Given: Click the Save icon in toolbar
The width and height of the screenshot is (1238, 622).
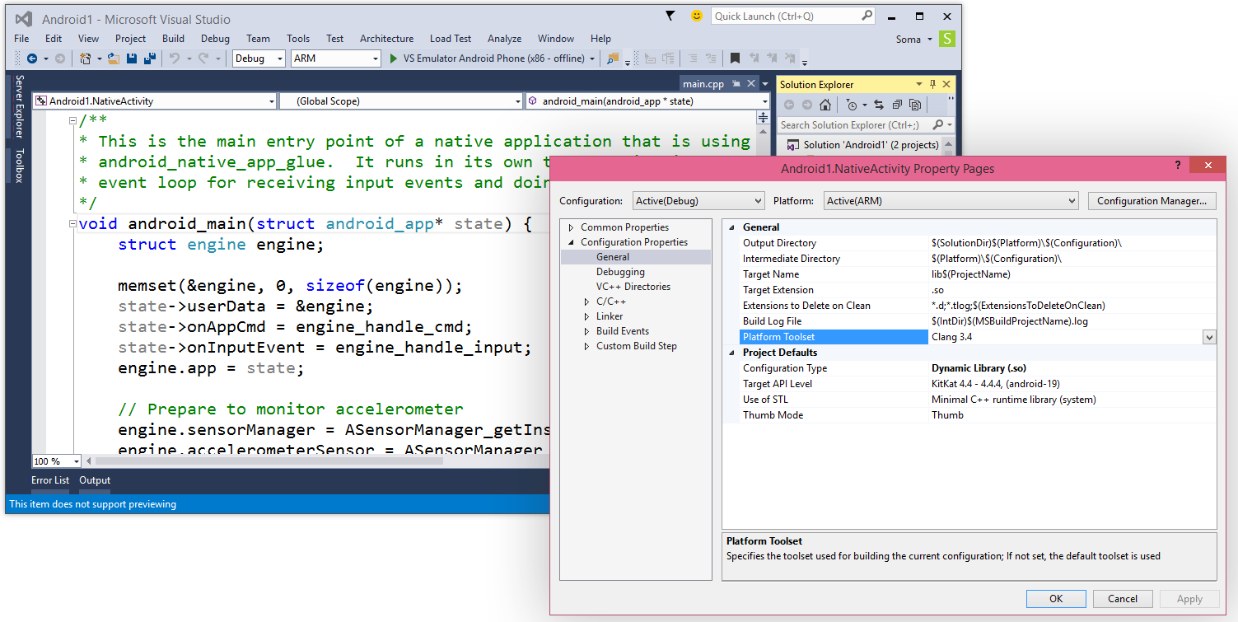Looking at the screenshot, I should (x=132, y=58).
